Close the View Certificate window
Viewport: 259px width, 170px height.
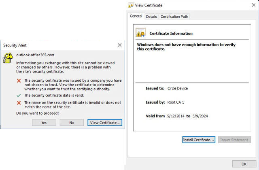[x=254, y=5]
